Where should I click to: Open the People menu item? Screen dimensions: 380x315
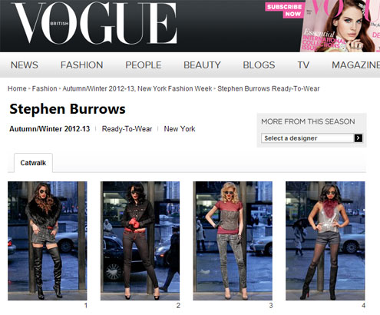pyautogui.click(x=144, y=65)
